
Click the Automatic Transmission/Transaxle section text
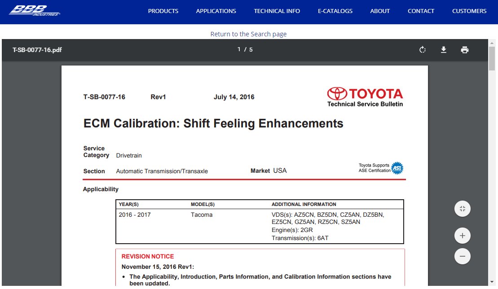click(162, 171)
